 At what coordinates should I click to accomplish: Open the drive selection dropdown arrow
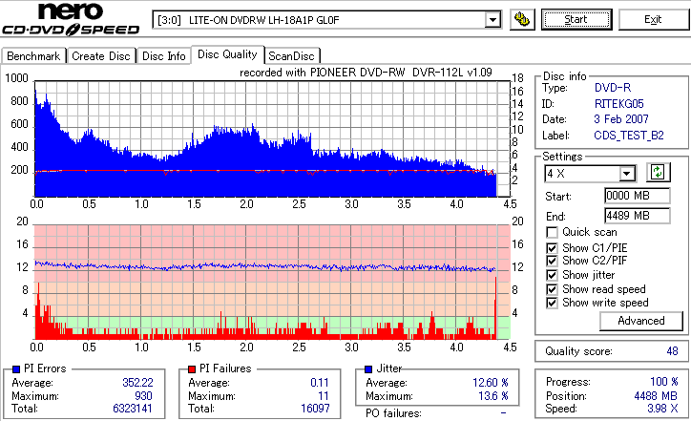(492, 20)
